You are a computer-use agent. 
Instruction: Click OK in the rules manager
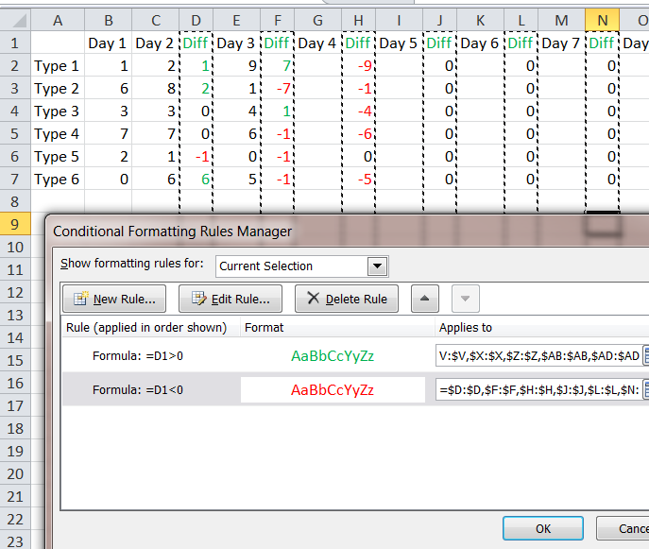(543, 529)
